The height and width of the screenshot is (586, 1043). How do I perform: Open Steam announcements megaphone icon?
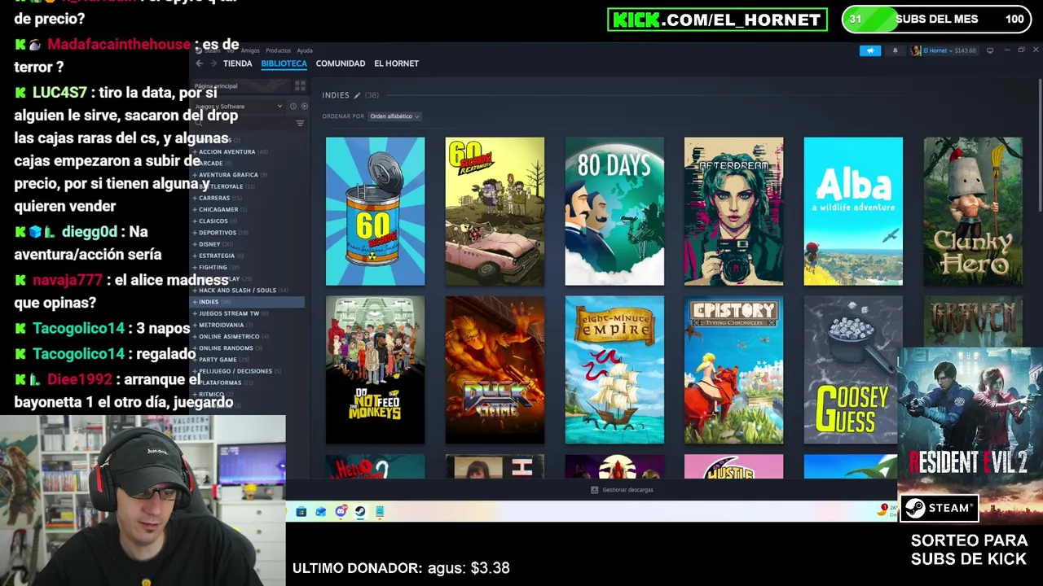coord(869,50)
